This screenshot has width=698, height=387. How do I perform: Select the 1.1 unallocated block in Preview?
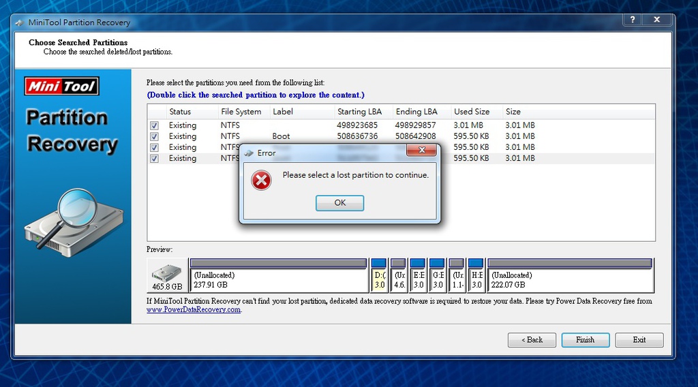click(457, 275)
